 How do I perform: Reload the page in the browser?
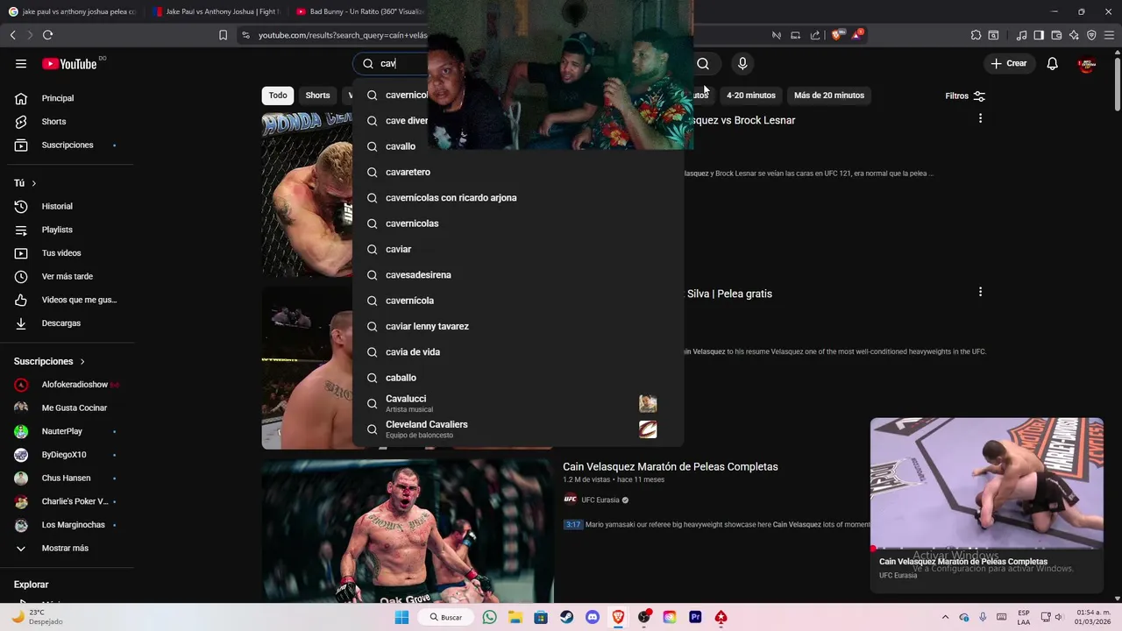(47, 35)
